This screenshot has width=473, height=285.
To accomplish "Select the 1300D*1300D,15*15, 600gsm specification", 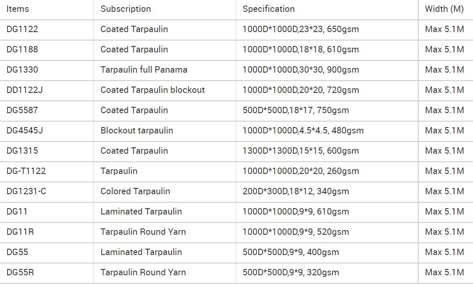I will coord(301,151).
